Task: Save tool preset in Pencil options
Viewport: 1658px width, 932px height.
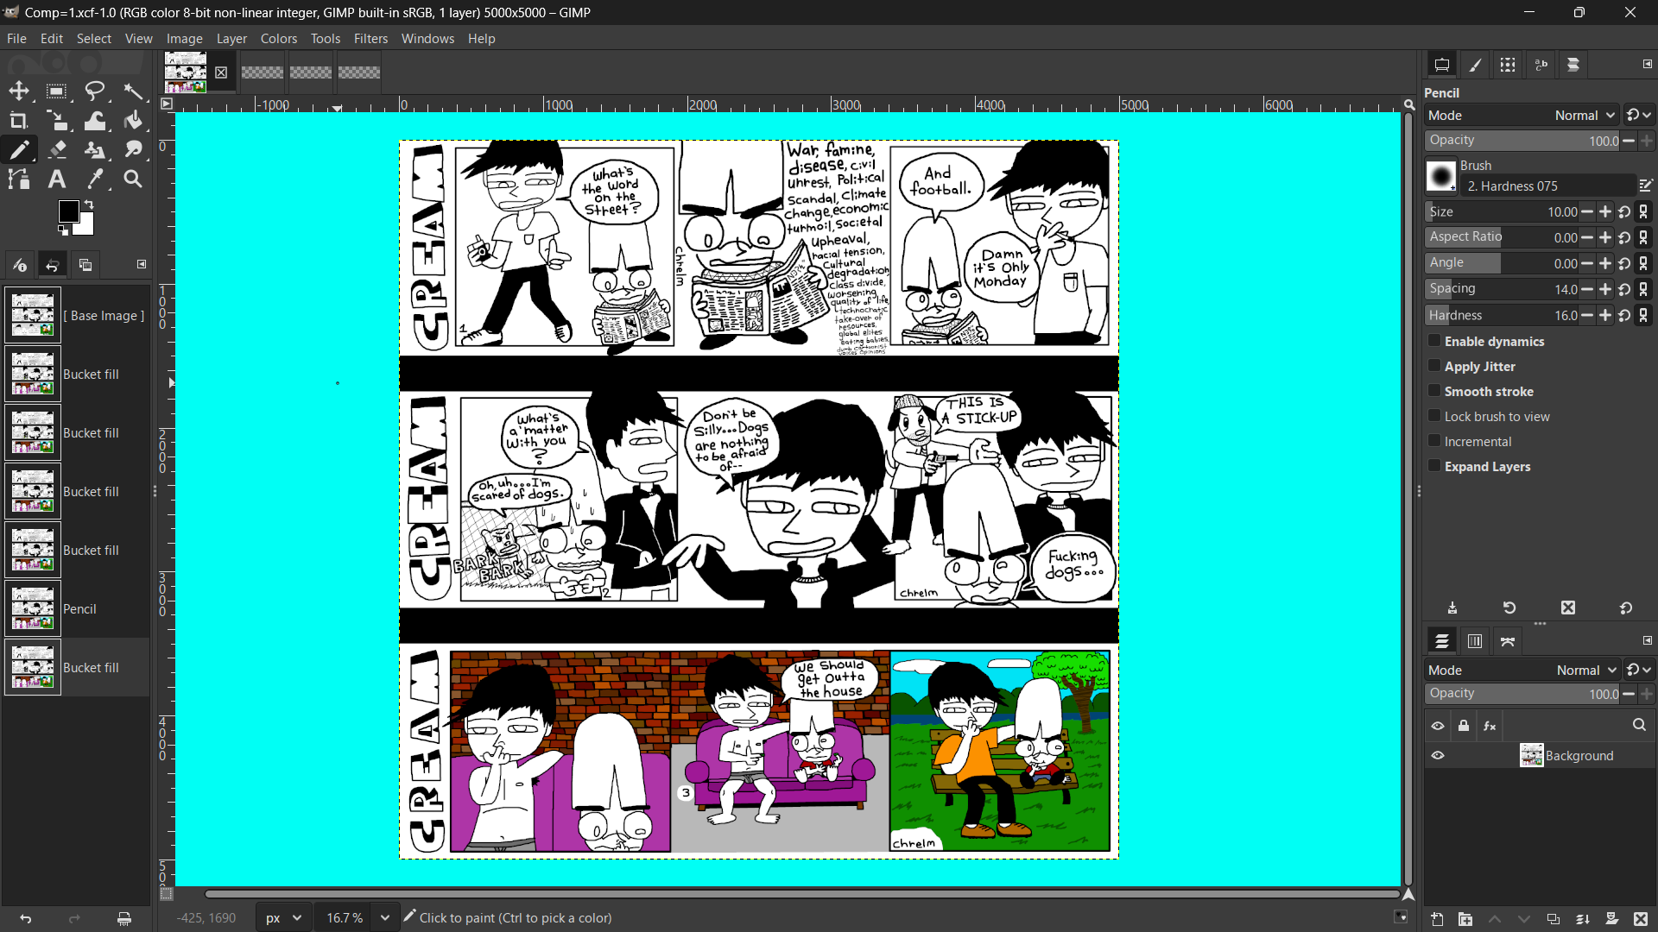Action: (1452, 608)
